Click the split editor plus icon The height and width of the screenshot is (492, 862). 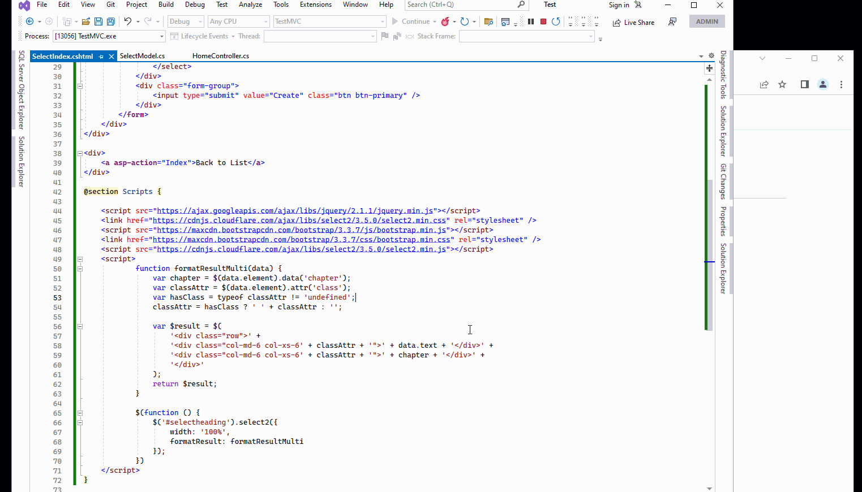tap(709, 68)
